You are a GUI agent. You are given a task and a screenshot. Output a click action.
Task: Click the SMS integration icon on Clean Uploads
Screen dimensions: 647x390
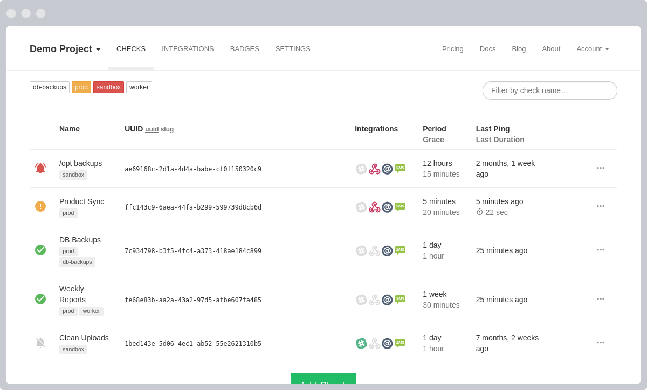pyautogui.click(x=400, y=343)
